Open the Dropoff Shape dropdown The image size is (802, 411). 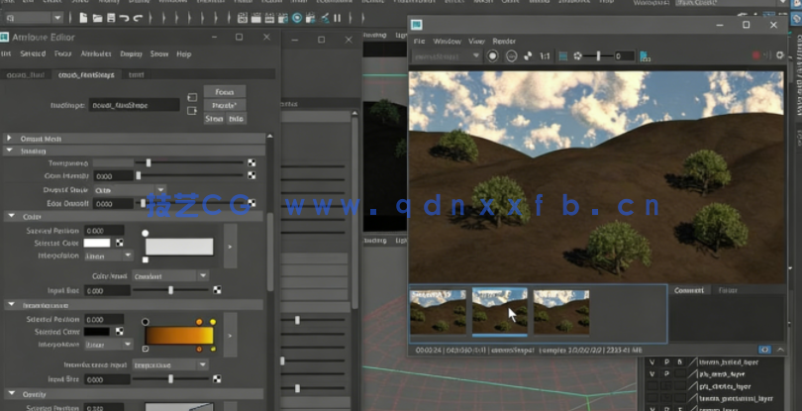[130, 189]
